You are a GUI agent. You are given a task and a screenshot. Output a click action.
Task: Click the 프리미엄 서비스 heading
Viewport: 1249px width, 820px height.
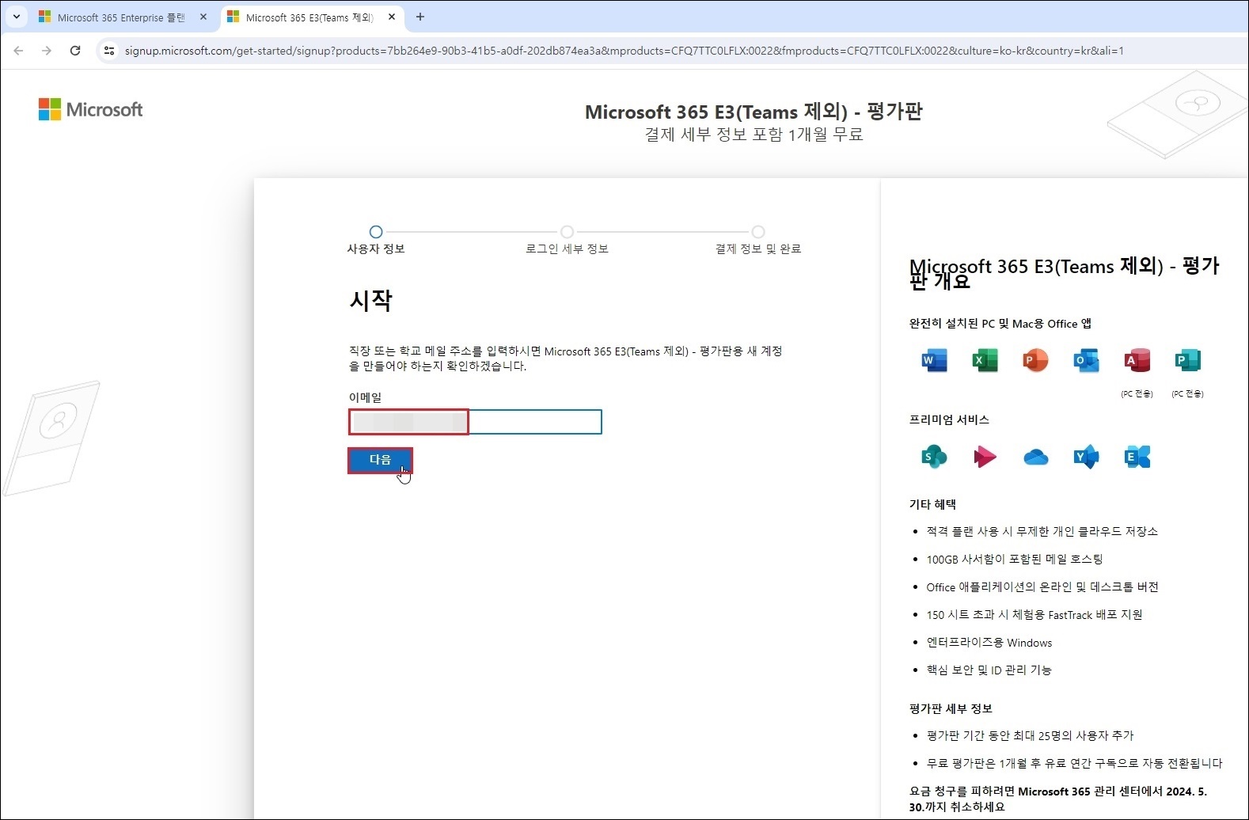[949, 419]
